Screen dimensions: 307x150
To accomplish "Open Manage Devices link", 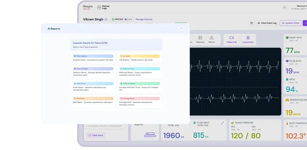I will point(144,20).
